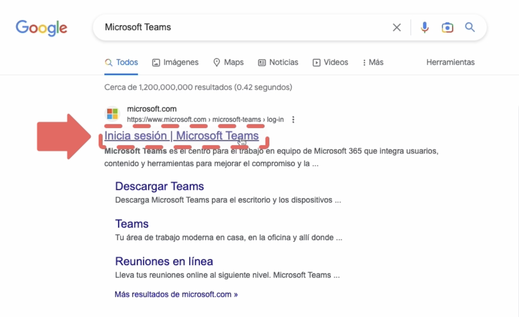Open search by image camera icon
This screenshot has height=317, width=519.
(x=447, y=27)
